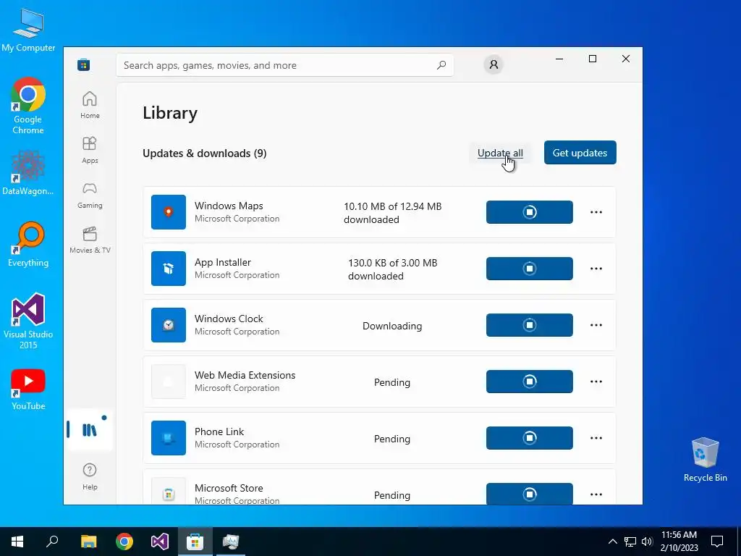
Task: Open the notification center icon
Action: [x=717, y=542]
